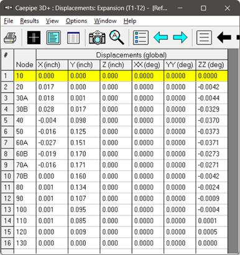Image resolution: width=240 pixels, height=255 pixels.
Task: Select the teal text results view icon
Action: tap(53, 37)
